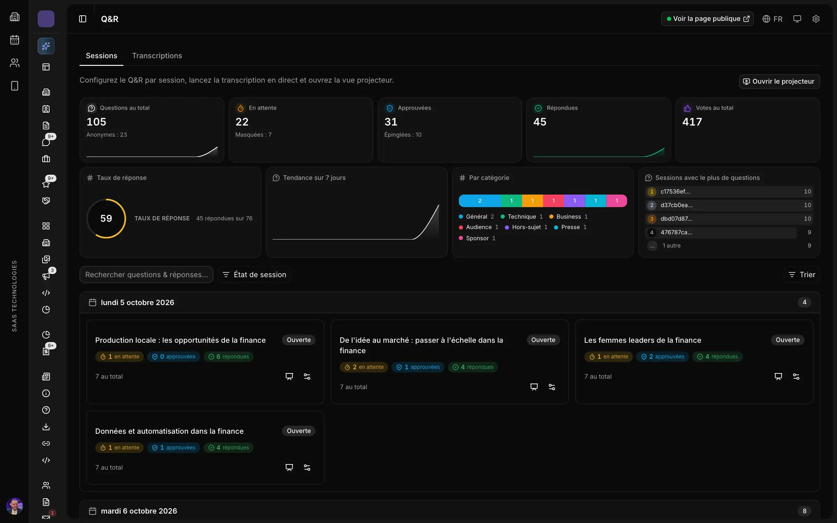
Task: Click the blue Général segment in category bar
Action: pyautogui.click(x=480, y=201)
